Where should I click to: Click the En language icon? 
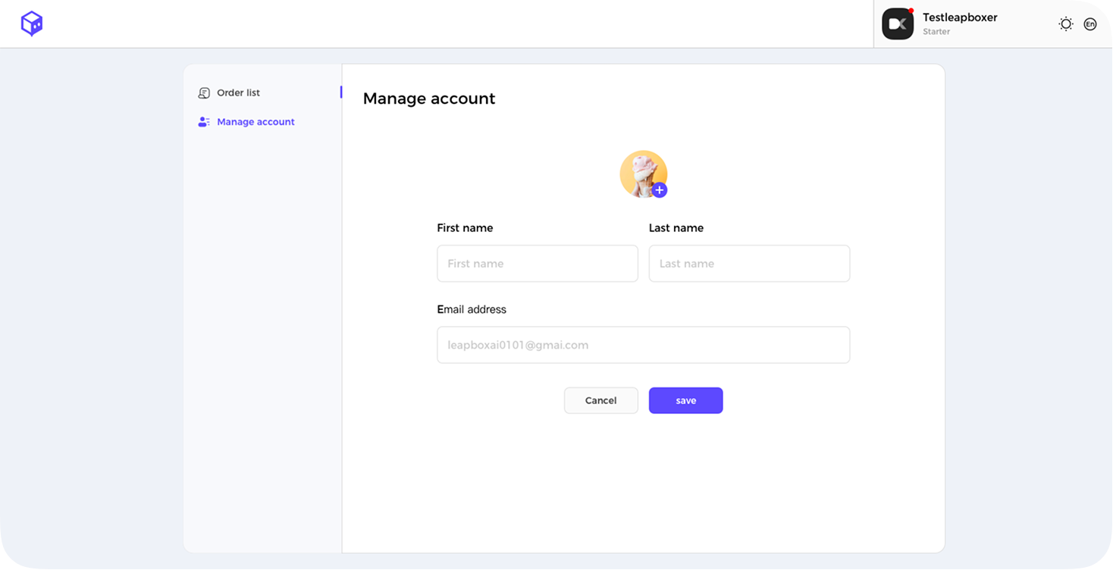click(1090, 23)
